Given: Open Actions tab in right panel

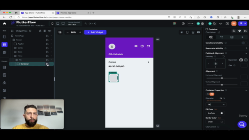Looking at the screenshot, I should (x=221, y=37).
